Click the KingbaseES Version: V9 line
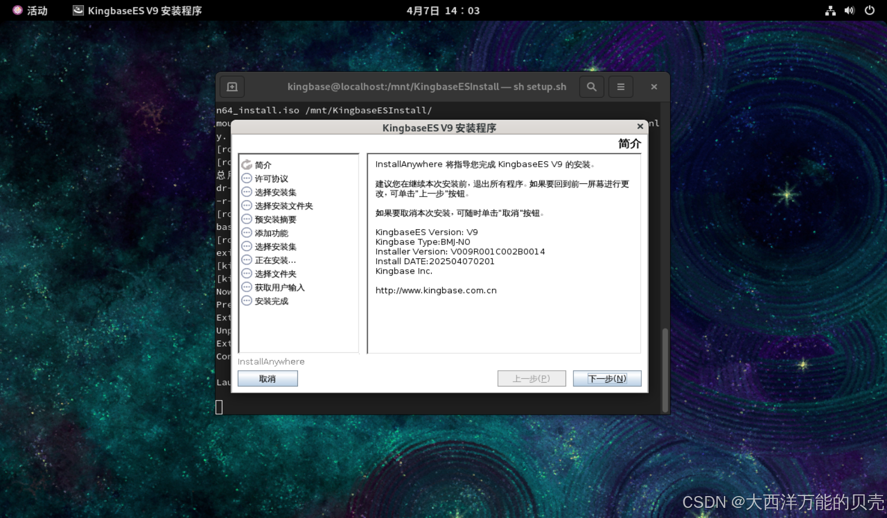This screenshot has height=518, width=887. click(427, 232)
